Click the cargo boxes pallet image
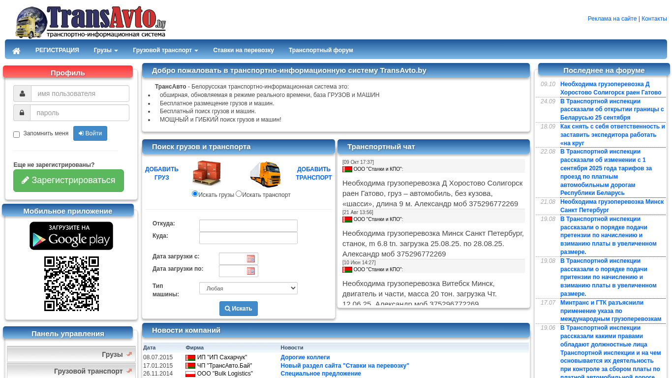 click(x=207, y=173)
